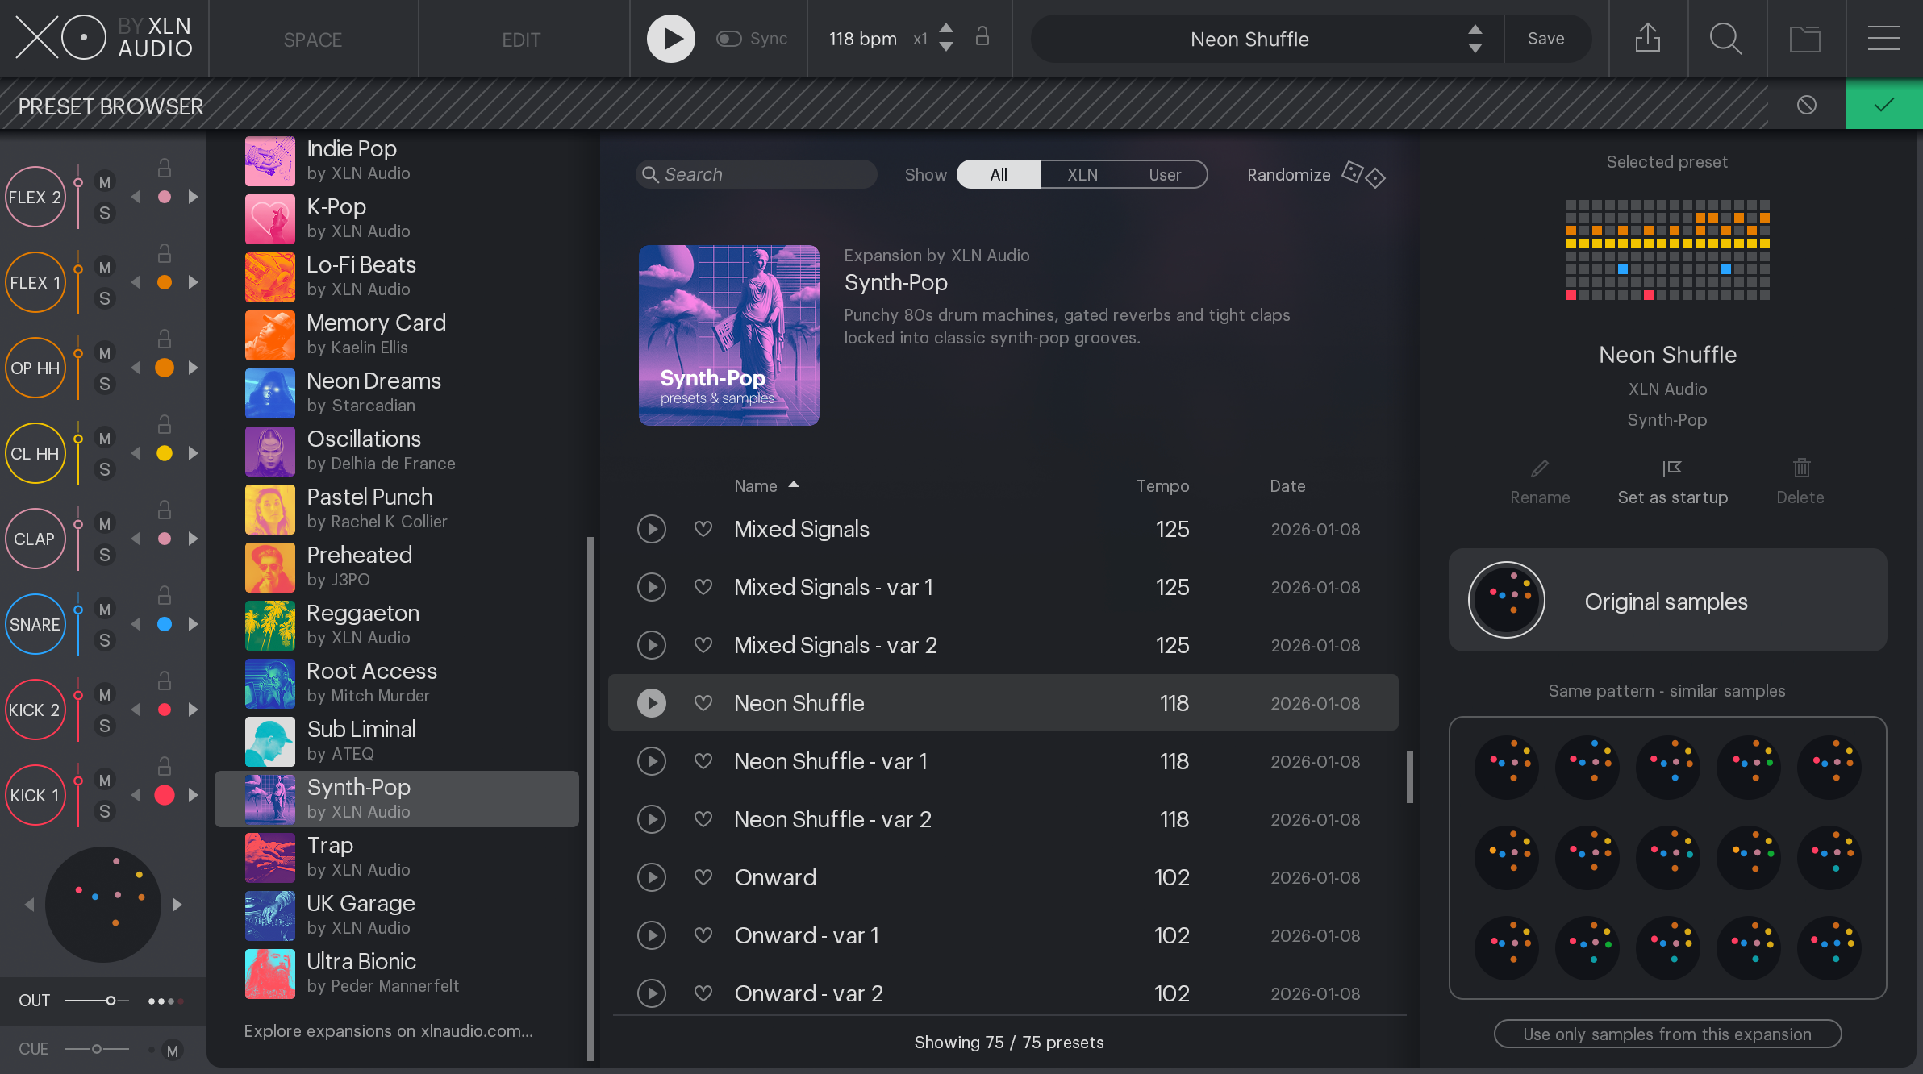Click the folder icon in top bar

point(1804,38)
